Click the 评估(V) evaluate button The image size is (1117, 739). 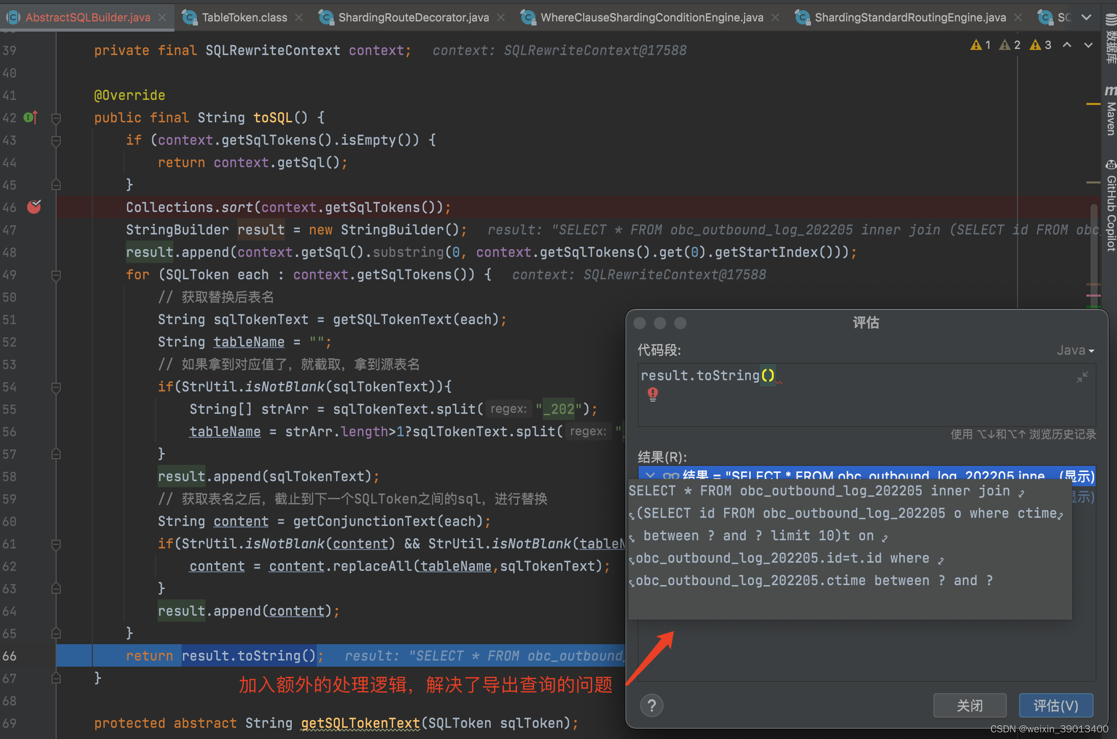pos(1056,705)
